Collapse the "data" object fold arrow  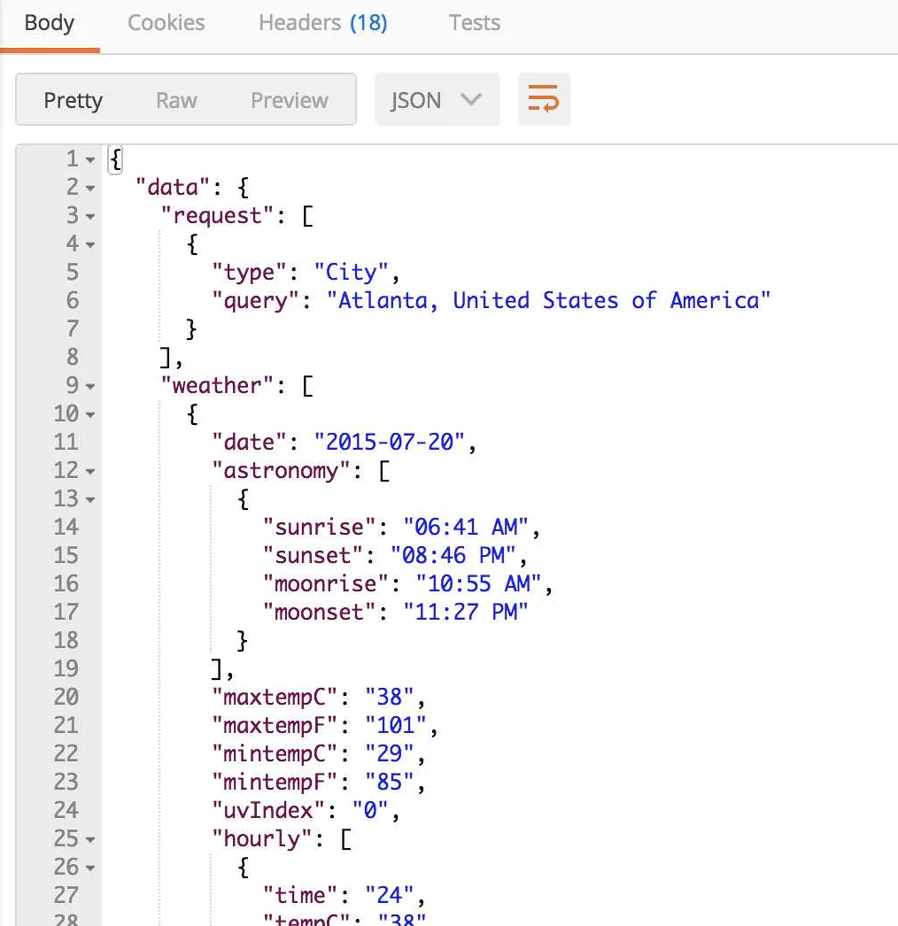pos(90,189)
